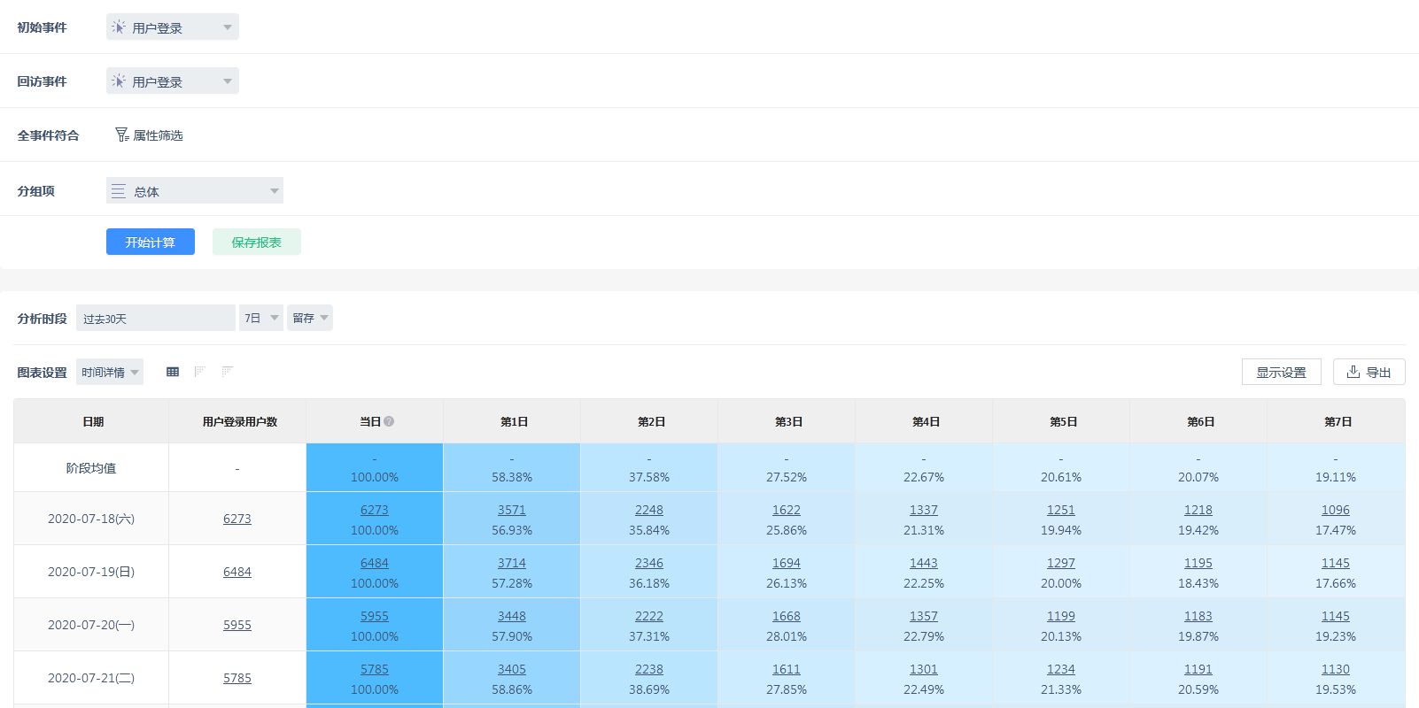Click day-3 value 1611 for 2020-07-21

787,669
